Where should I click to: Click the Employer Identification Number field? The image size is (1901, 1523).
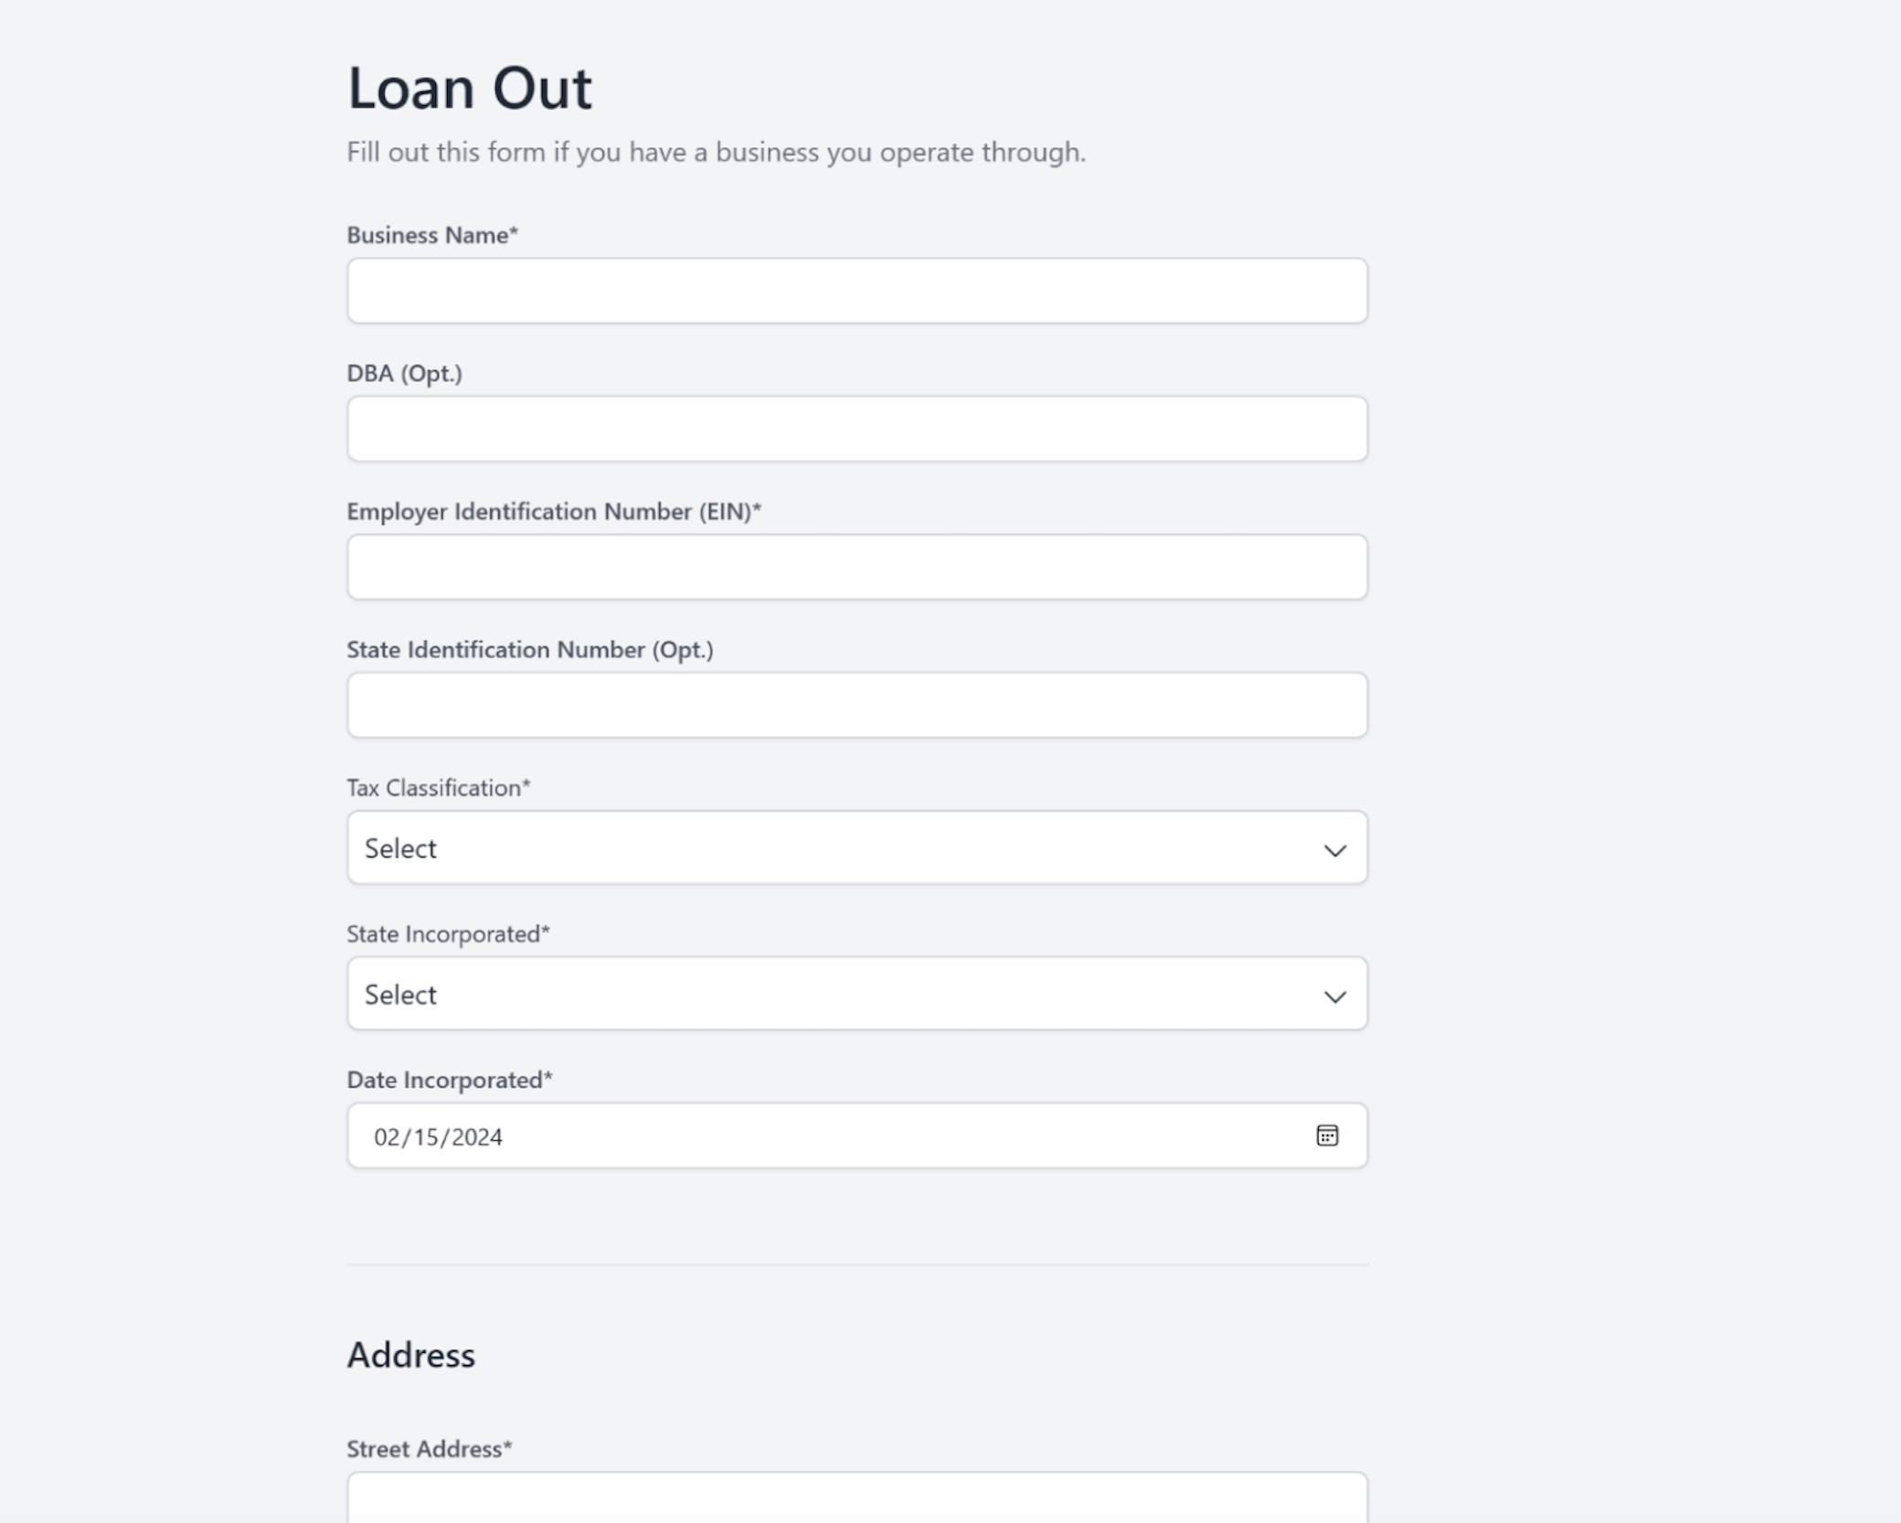[857, 567]
